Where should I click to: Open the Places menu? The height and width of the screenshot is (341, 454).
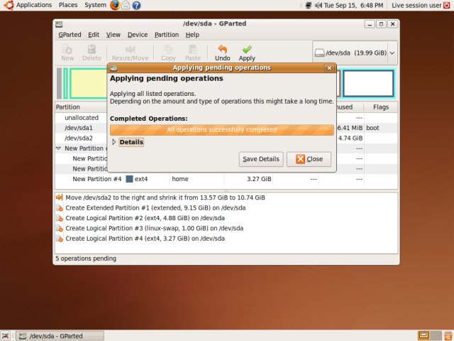pyautogui.click(x=68, y=5)
